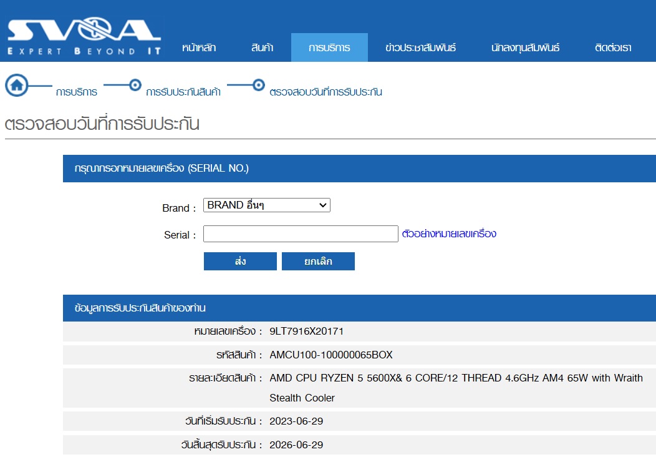The width and height of the screenshot is (656, 472).
Task: Open นักลงทุนสัมพันธ์ in the navigation bar
Action: (x=525, y=48)
